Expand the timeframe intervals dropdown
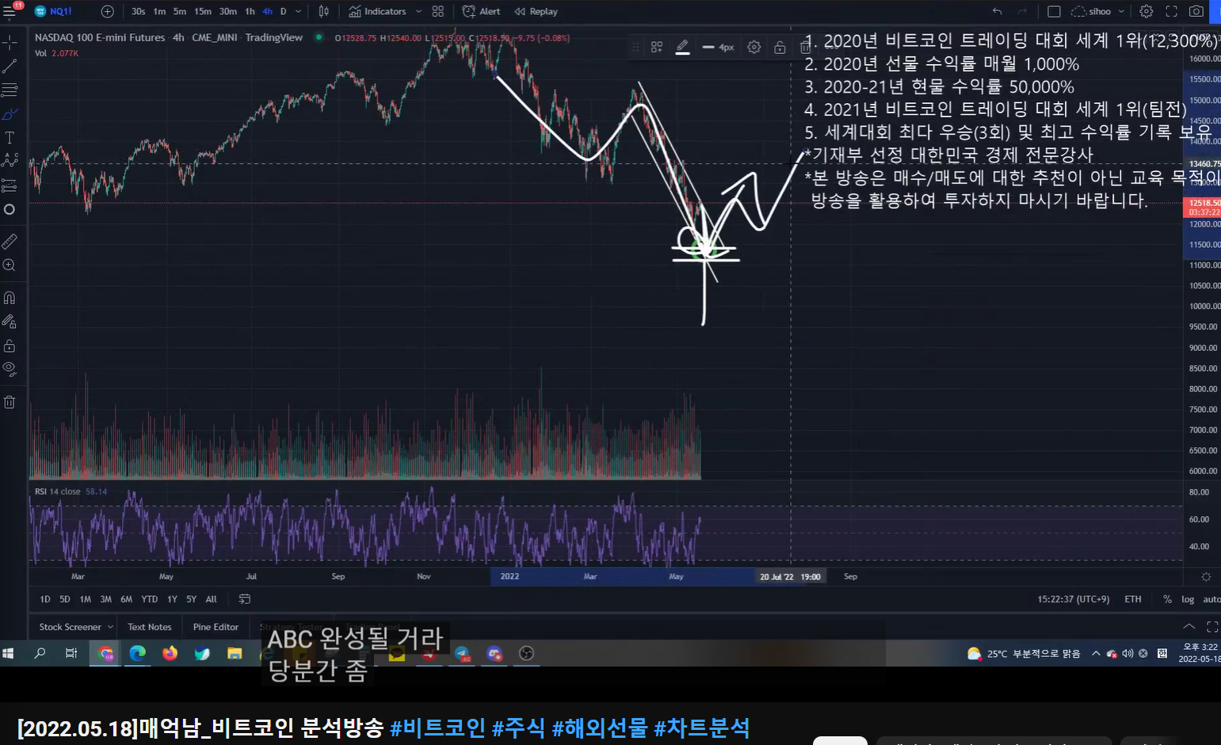The width and height of the screenshot is (1221, 745). [x=299, y=12]
